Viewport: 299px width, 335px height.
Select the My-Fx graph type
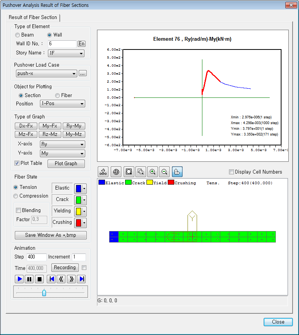(x=50, y=126)
